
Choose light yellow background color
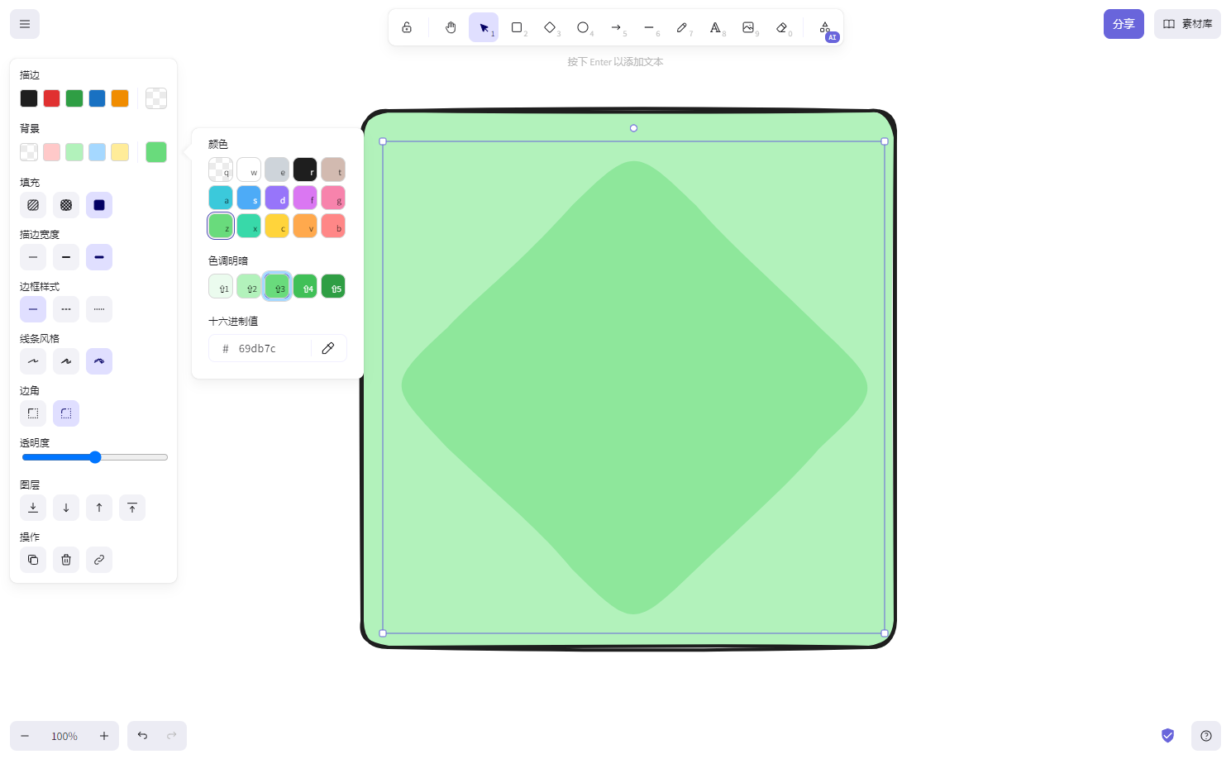click(x=120, y=152)
